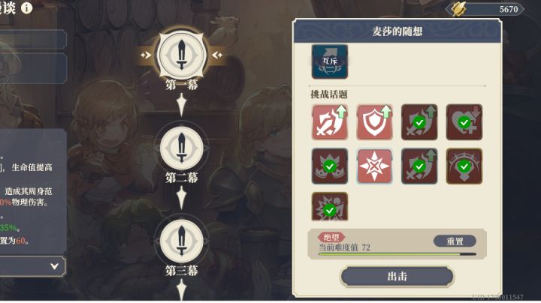Viewport: 541px width, 303px height.
Task: Uncheck the explosion challenge topic in bottom row
Action: (330, 206)
